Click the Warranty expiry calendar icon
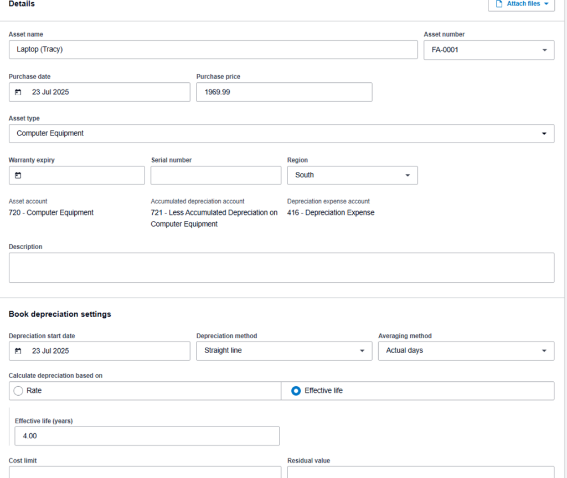Image resolution: width=567 pixels, height=478 pixels. [18, 175]
